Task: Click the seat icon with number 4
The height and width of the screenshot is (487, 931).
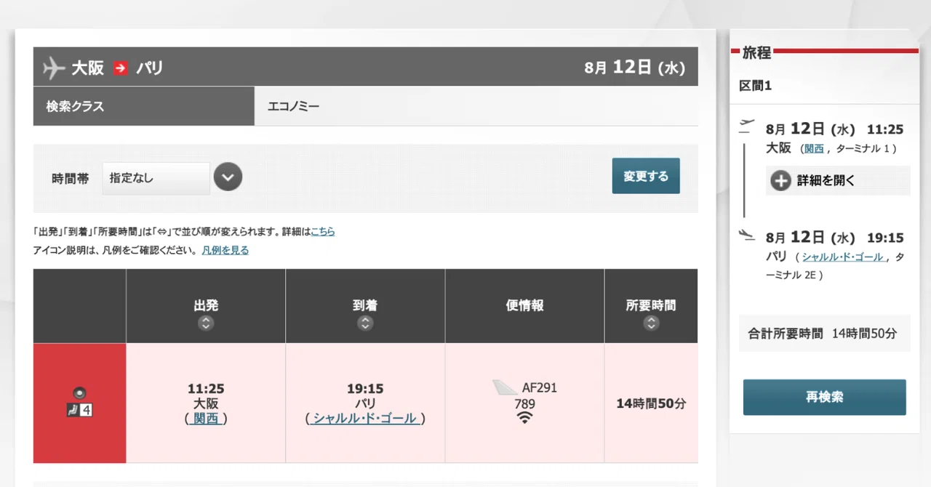Action: (79, 410)
